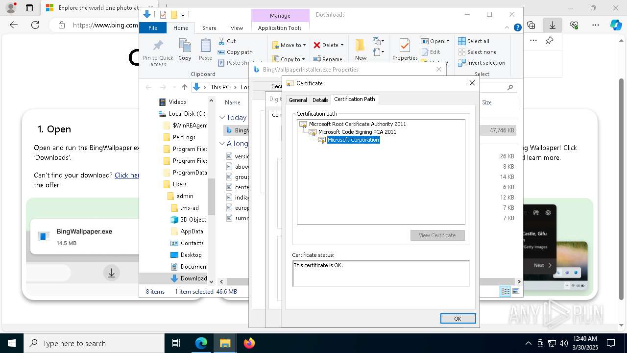This screenshot has width=627, height=353.
Task: Collapse the A long time ago group
Action: [222, 144]
